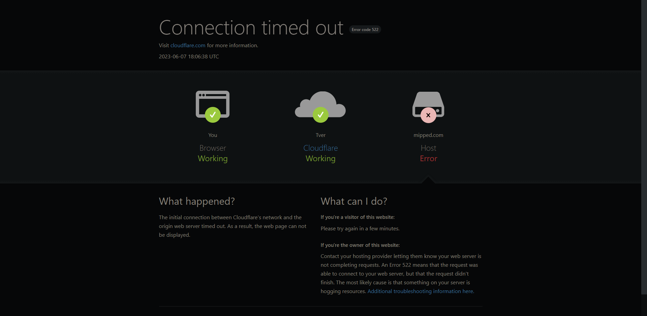Image resolution: width=647 pixels, height=316 pixels.
Task: Open the Cloudflare status label link
Action: (320, 148)
